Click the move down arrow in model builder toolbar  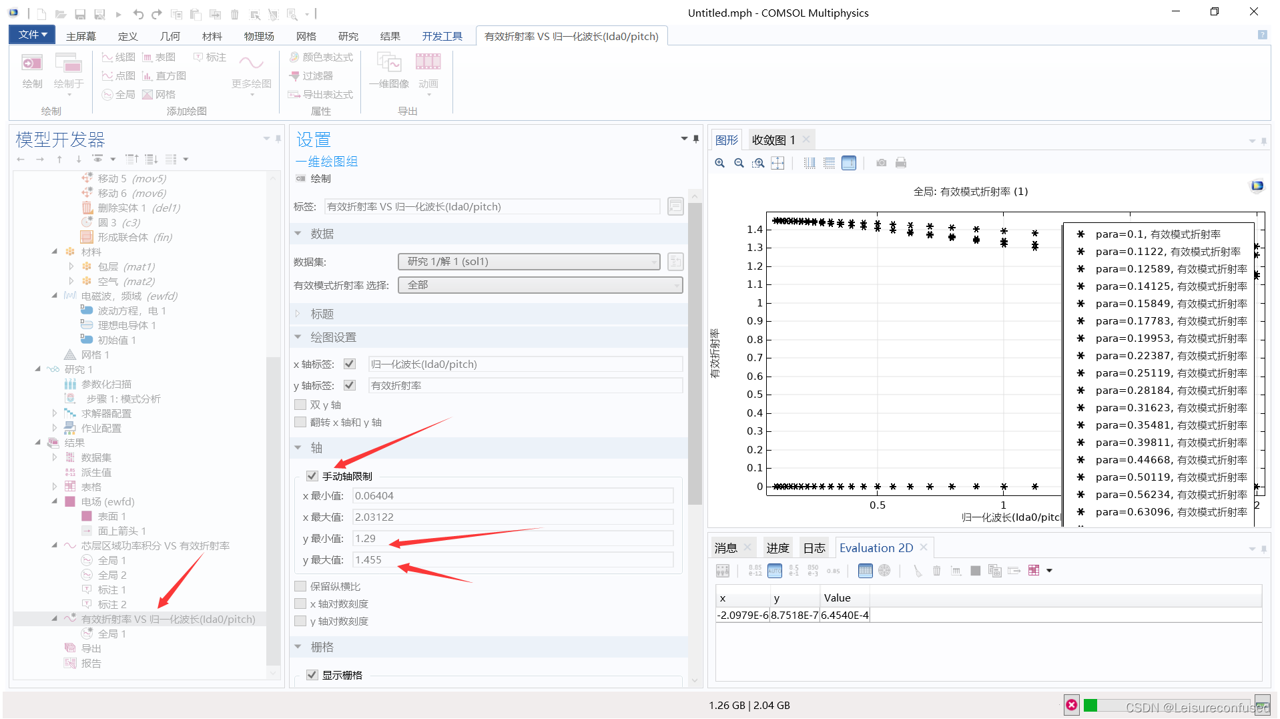(x=79, y=160)
